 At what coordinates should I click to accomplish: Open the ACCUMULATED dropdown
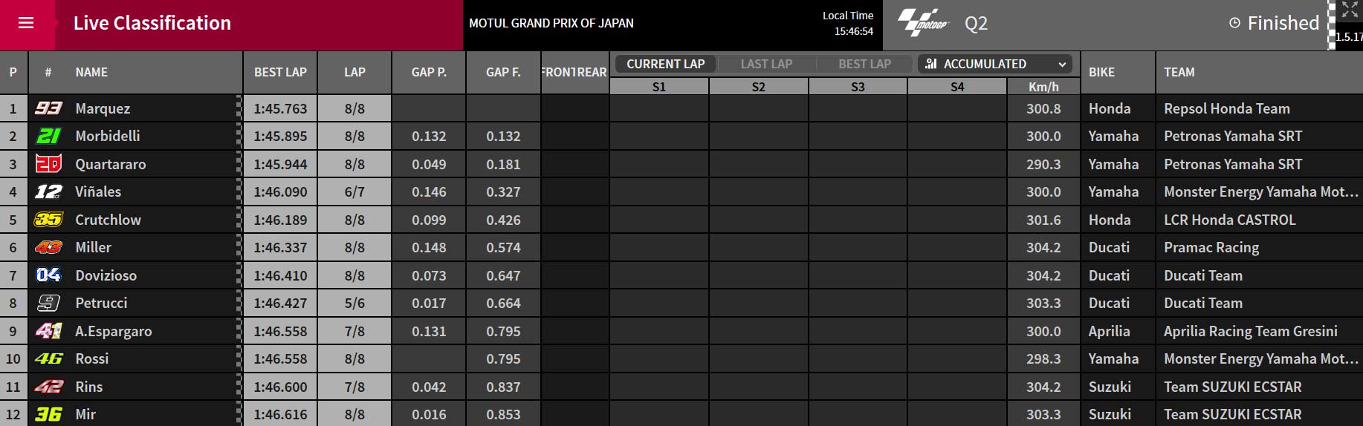pos(995,64)
